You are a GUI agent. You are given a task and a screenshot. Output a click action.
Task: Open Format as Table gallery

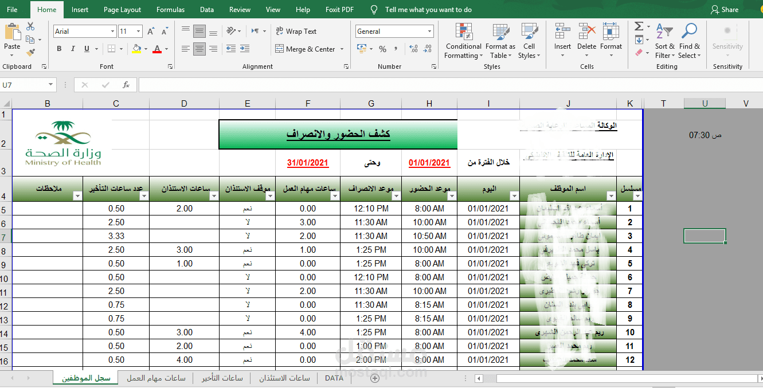coord(500,41)
